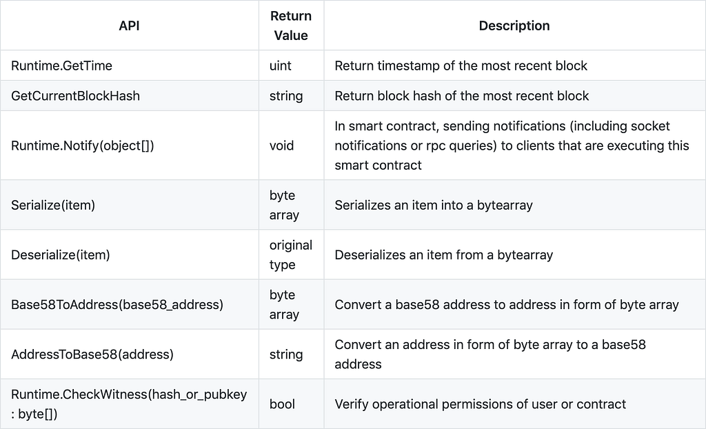Viewport: 706px width, 429px height.
Task: Click the original type return value cell
Action: (290, 255)
